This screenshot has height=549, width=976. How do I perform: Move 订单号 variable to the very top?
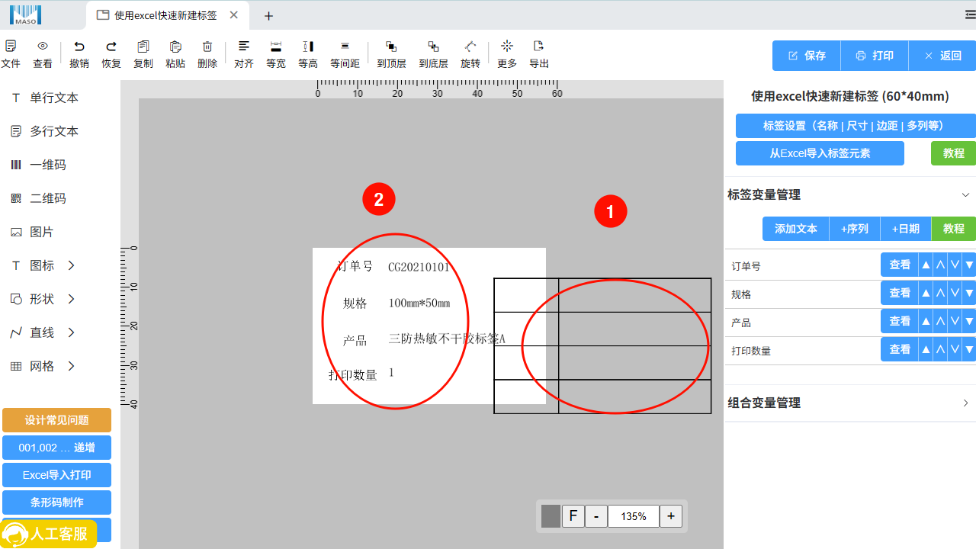click(x=926, y=265)
